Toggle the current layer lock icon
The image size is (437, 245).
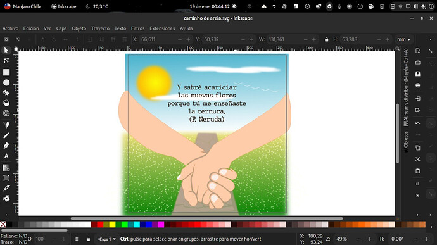click(x=88, y=239)
